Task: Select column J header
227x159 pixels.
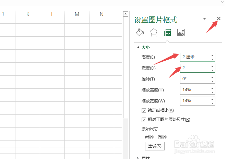Action: [8, 14]
